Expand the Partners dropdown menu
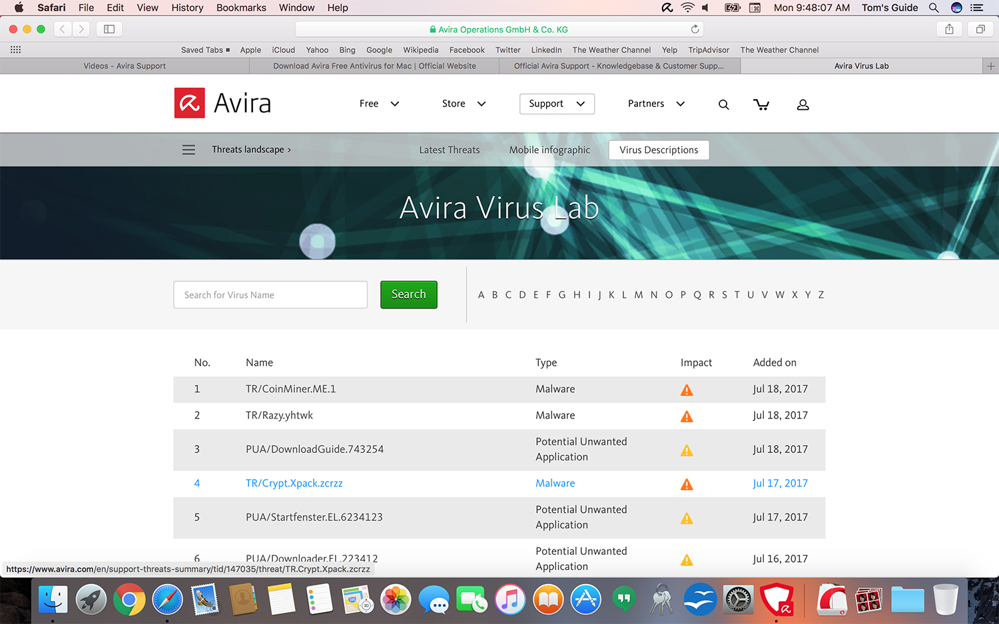This screenshot has height=624, width=999. pos(656,104)
